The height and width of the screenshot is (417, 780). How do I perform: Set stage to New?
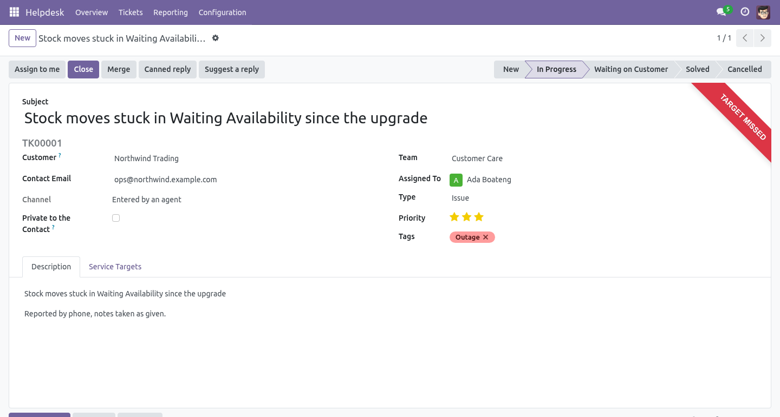(510, 69)
